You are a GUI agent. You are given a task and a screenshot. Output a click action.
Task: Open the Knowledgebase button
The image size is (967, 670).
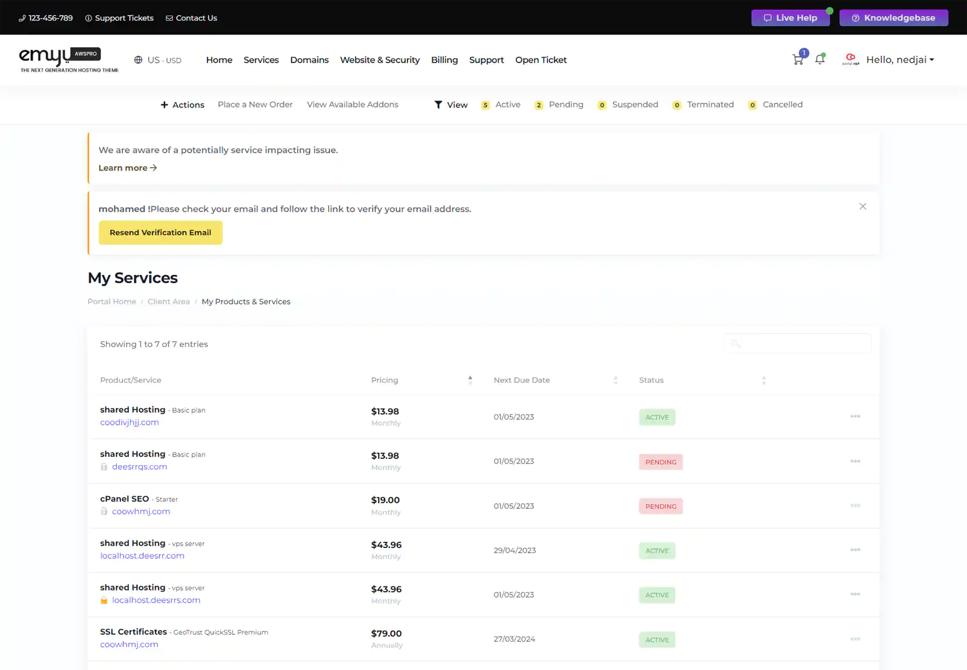(x=893, y=18)
